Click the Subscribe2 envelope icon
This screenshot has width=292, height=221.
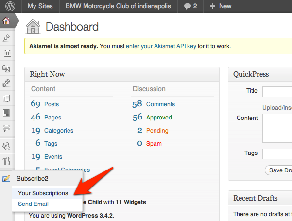(6, 178)
